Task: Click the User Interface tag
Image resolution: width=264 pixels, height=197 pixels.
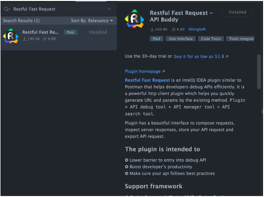Action: point(181,39)
